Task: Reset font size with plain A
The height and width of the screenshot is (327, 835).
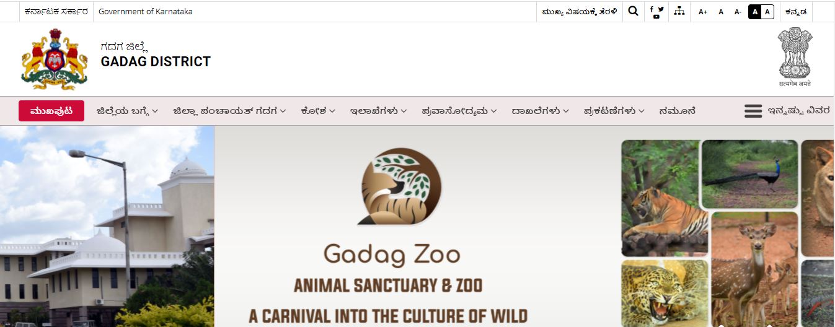Action: tap(721, 12)
